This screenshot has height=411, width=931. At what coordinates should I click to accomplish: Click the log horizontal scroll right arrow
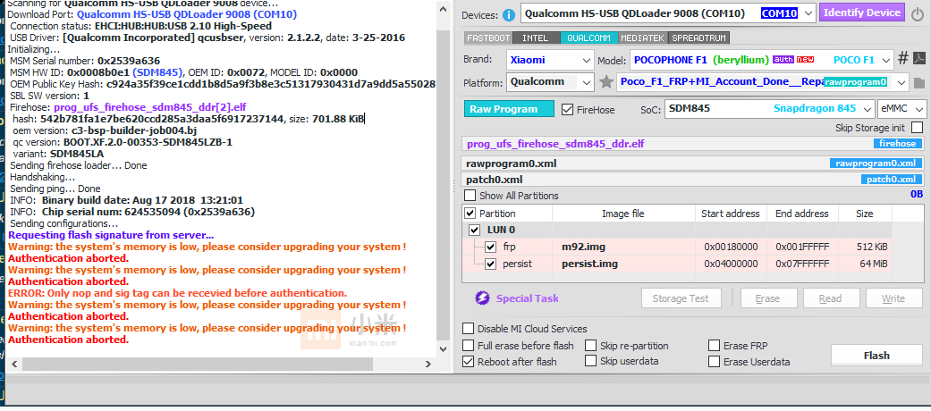coord(427,364)
